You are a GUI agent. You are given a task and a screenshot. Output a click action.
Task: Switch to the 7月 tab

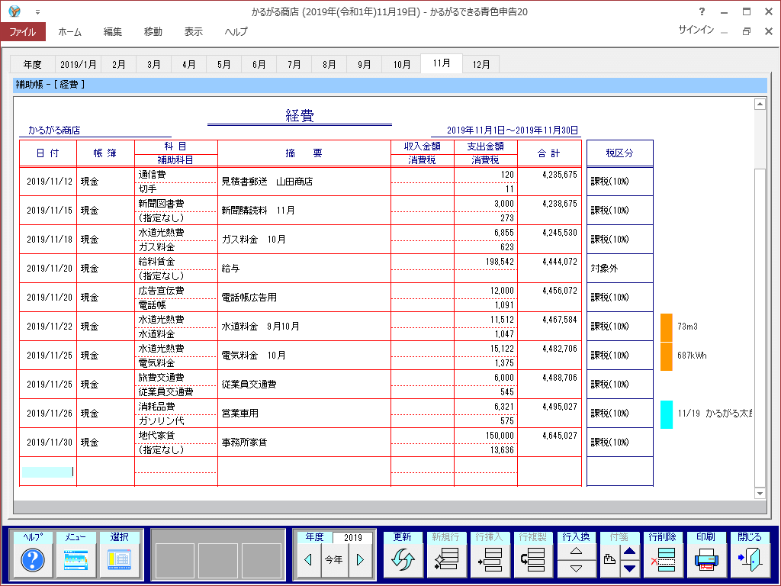click(x=294, y=64)
